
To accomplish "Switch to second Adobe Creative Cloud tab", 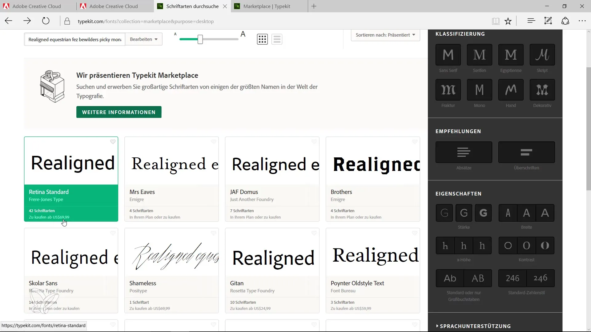I will coord(115,6).
